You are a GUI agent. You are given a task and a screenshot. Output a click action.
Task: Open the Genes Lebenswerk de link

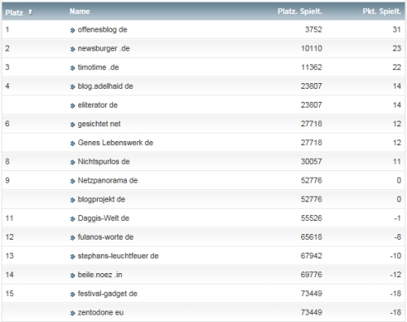(116, 143)
